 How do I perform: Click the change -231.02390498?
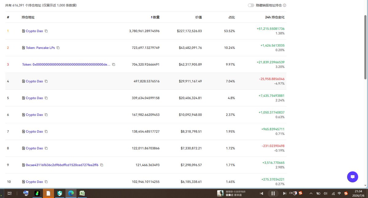click(x=273, y=146)
